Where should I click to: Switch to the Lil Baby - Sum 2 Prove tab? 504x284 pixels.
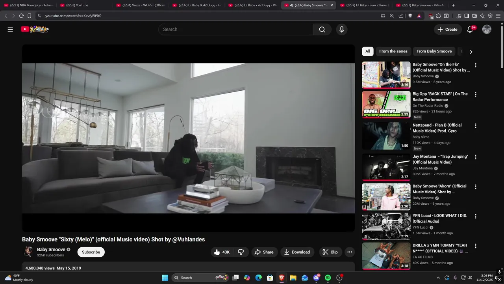pyautogui.click(x=365, y=5)
